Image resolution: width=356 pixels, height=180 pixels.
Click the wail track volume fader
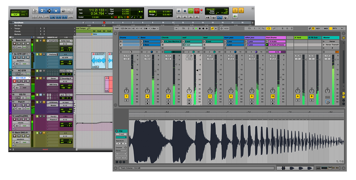pos(198,70)
